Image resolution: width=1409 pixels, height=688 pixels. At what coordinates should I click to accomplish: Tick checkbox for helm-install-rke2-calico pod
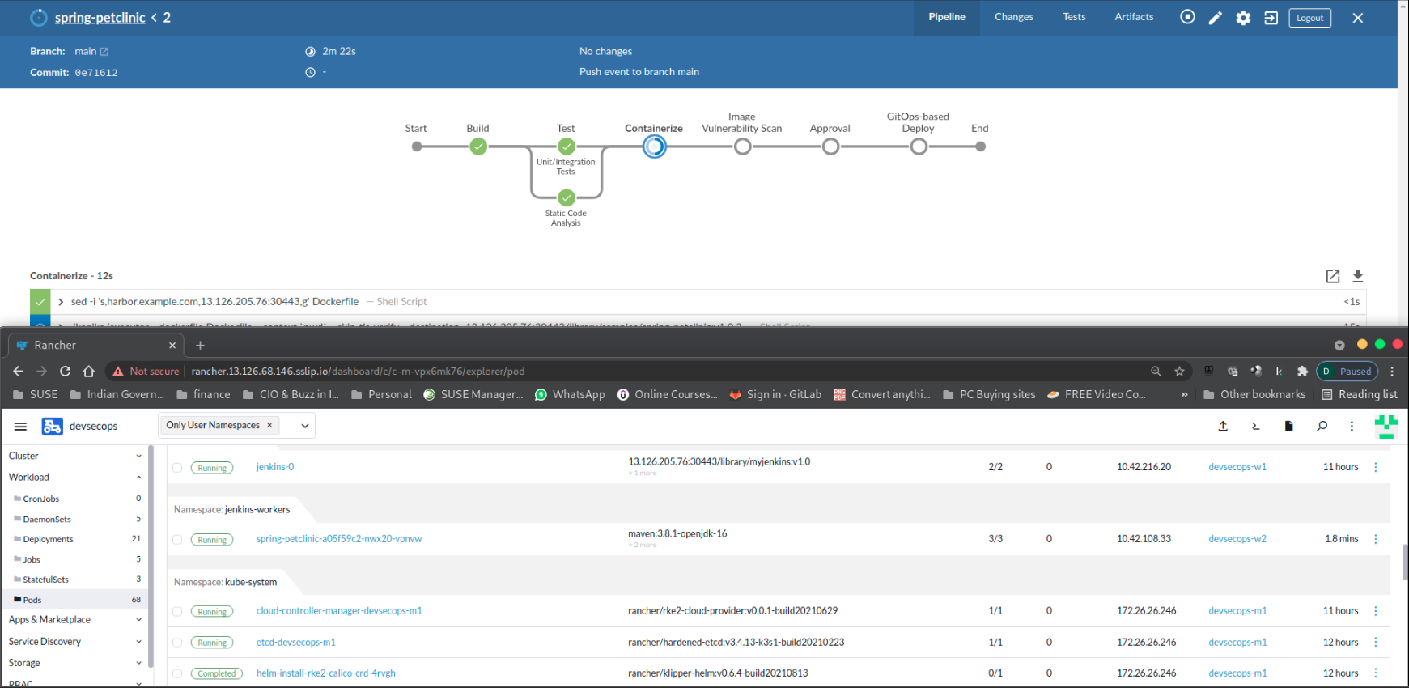click(x=177, y=673)
